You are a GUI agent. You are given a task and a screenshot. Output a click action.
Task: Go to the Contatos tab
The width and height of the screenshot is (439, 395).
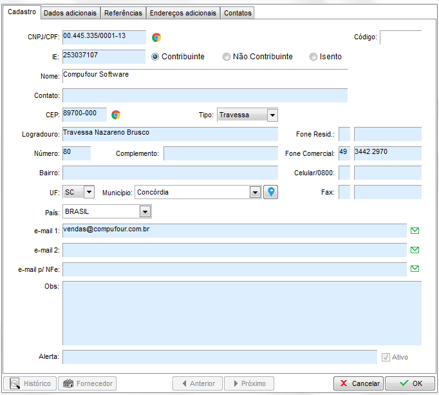[238, 13]
